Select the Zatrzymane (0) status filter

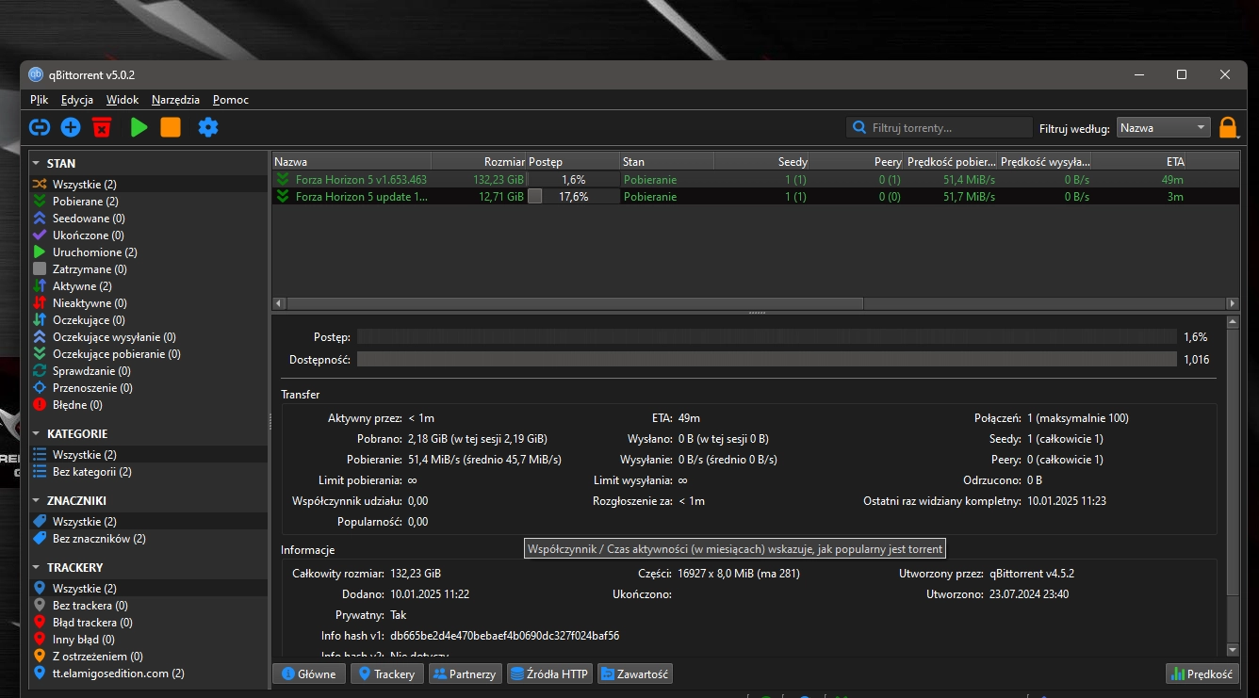pyautogui.click(x=149, y=269)
